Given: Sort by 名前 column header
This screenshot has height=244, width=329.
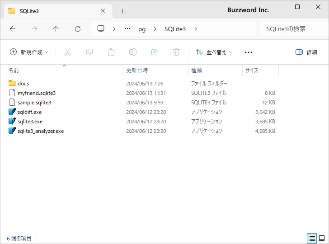Looking at the screenshot, I should [14, 70].
